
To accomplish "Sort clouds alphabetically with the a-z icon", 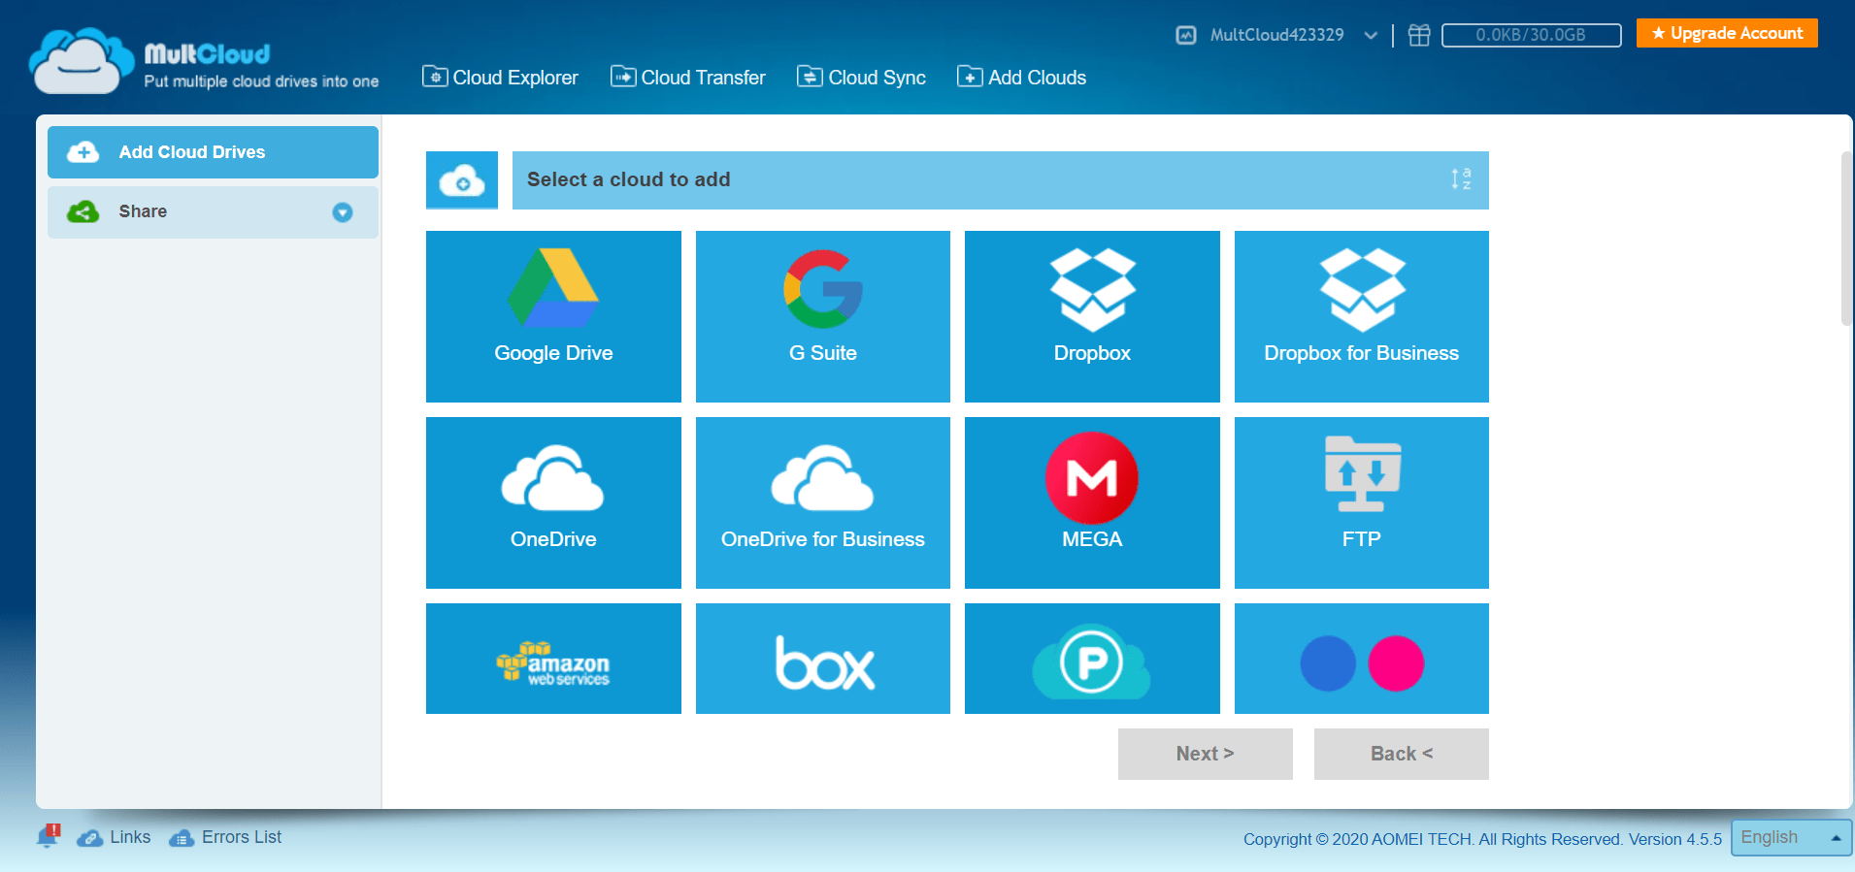I will (1461, 179).
